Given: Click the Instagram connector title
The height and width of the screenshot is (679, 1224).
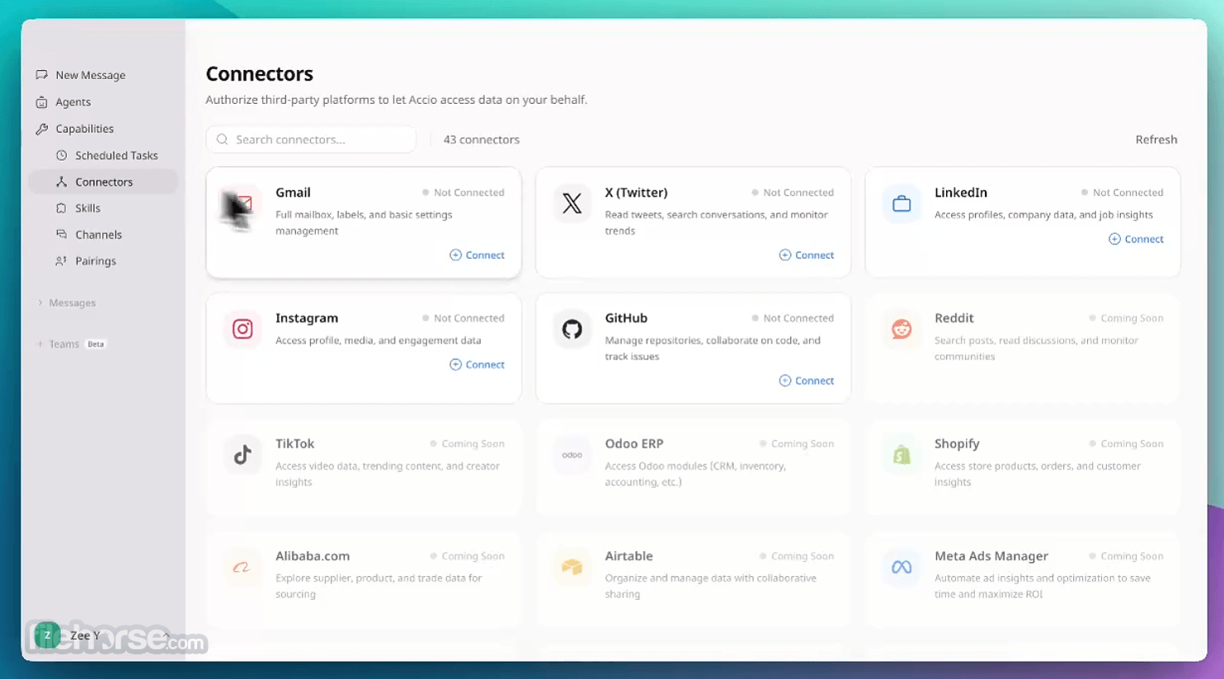Looking at the screenshot, I should tap(307, 318).
